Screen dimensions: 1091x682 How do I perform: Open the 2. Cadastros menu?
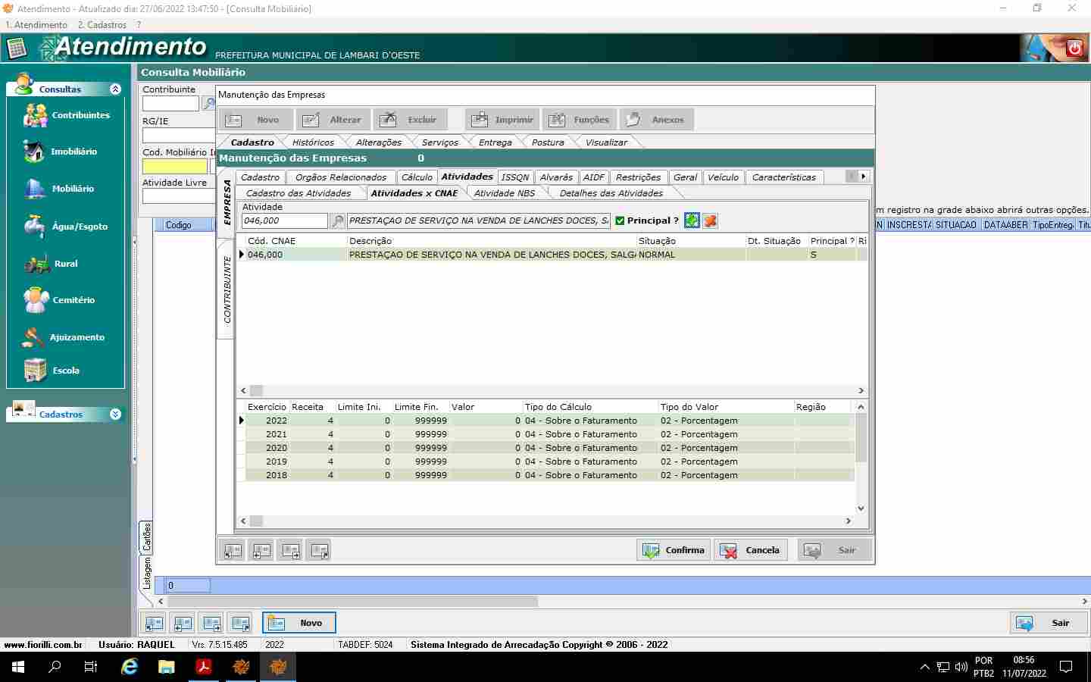(x=102, y=25)
